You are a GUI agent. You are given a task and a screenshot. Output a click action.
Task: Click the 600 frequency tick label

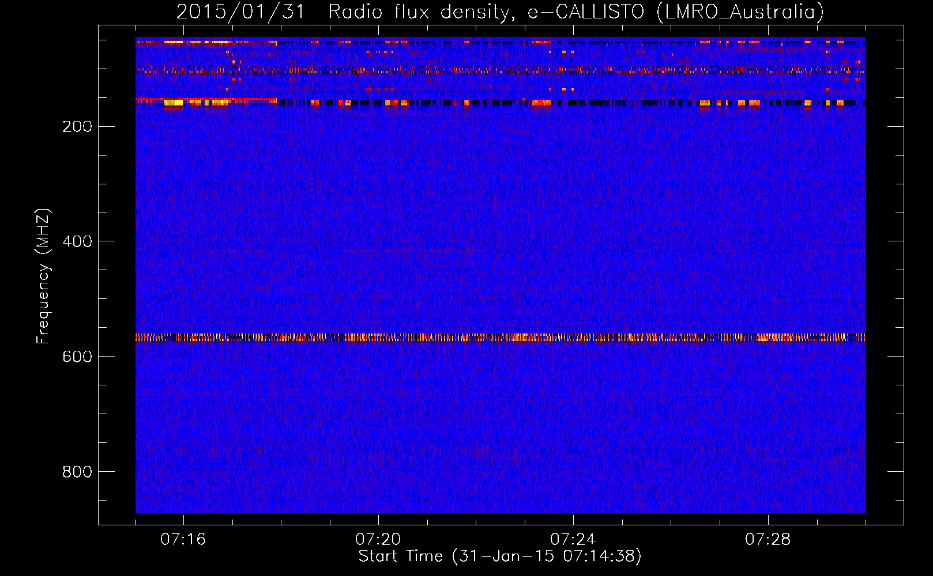pyautogui.click(x=77, y=357)
